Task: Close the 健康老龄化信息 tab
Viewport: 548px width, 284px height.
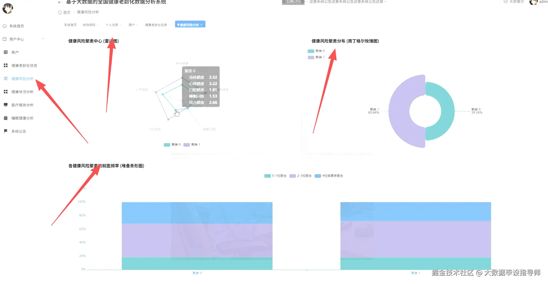Action: (x=169, y=25)
